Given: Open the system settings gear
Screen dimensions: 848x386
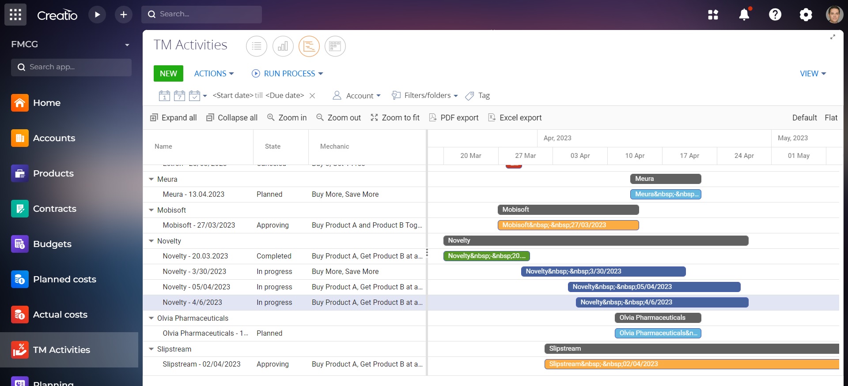Looking at the screenshot, I should click(x=806, y=15).
